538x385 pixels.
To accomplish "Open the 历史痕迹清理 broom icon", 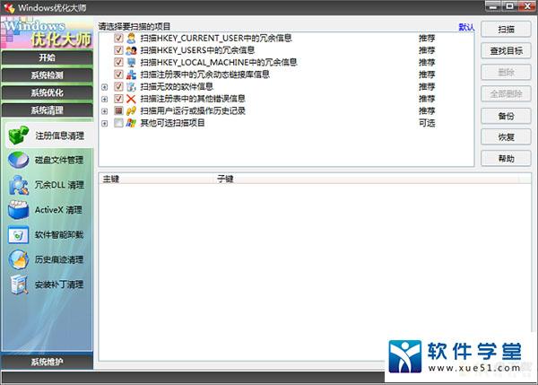I will [x=19, y=259].
